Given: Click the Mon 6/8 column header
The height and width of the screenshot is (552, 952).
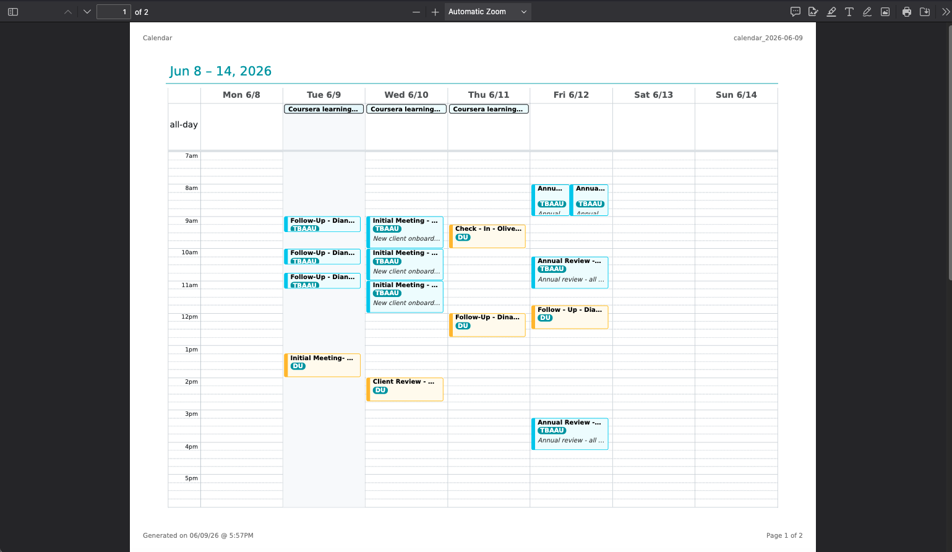Looking at the screenshot, I should click(241, 95).
